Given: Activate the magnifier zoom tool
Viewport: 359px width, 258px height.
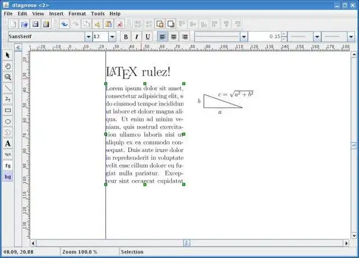Looking at the screenshot, I should click(8, 77).
